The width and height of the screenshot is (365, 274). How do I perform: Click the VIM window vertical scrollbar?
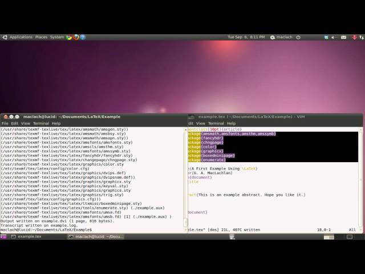(361, 179)
